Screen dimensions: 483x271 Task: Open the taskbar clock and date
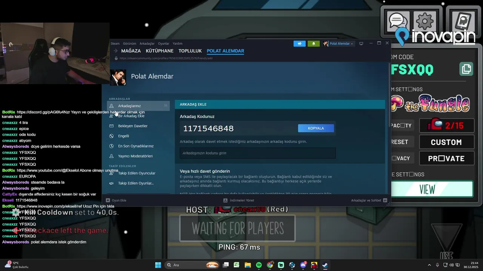pos(471,265)
